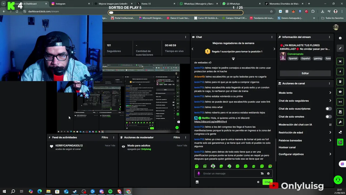The width and height of the screenshot is (346, 195).
Task: Open the info icon in right sidebar
Action: (340, 38)
